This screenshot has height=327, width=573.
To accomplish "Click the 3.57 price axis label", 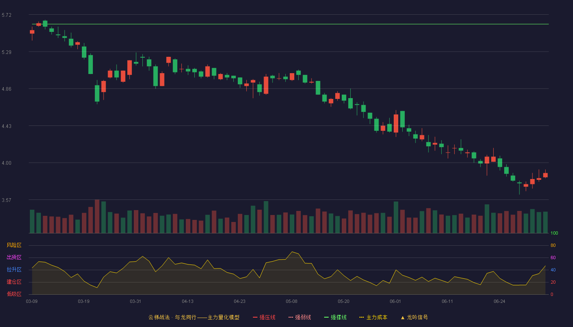I will click(x=7, y=200).
